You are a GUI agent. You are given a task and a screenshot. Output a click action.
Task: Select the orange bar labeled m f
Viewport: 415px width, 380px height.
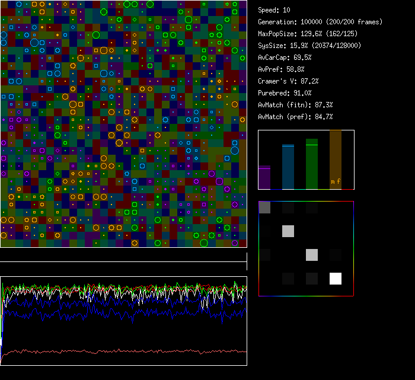tap(336, 160)
